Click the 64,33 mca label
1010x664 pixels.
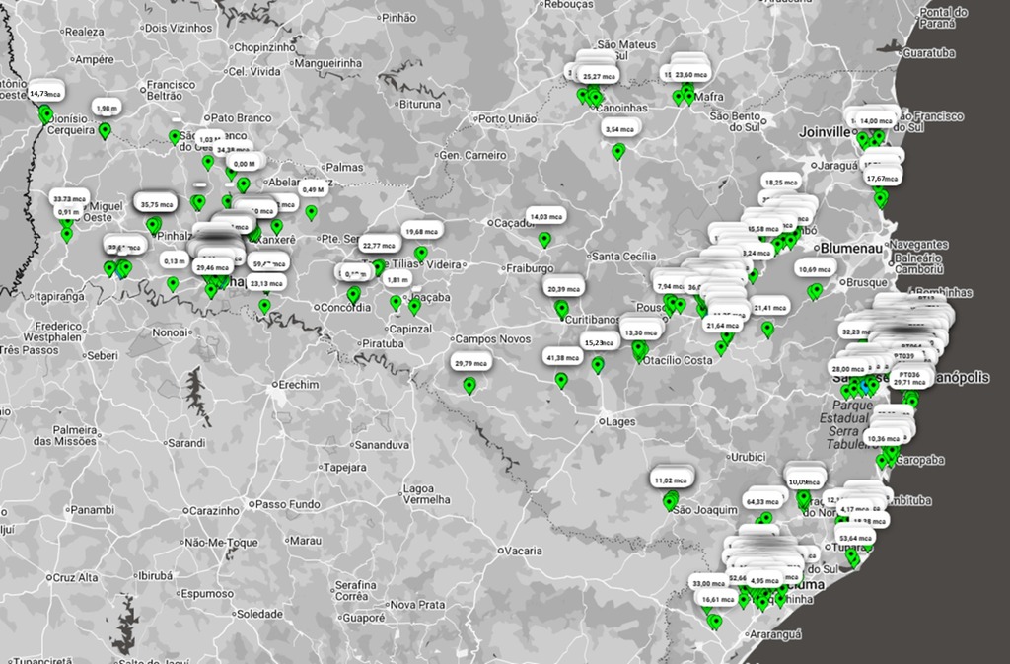(760, 501)
